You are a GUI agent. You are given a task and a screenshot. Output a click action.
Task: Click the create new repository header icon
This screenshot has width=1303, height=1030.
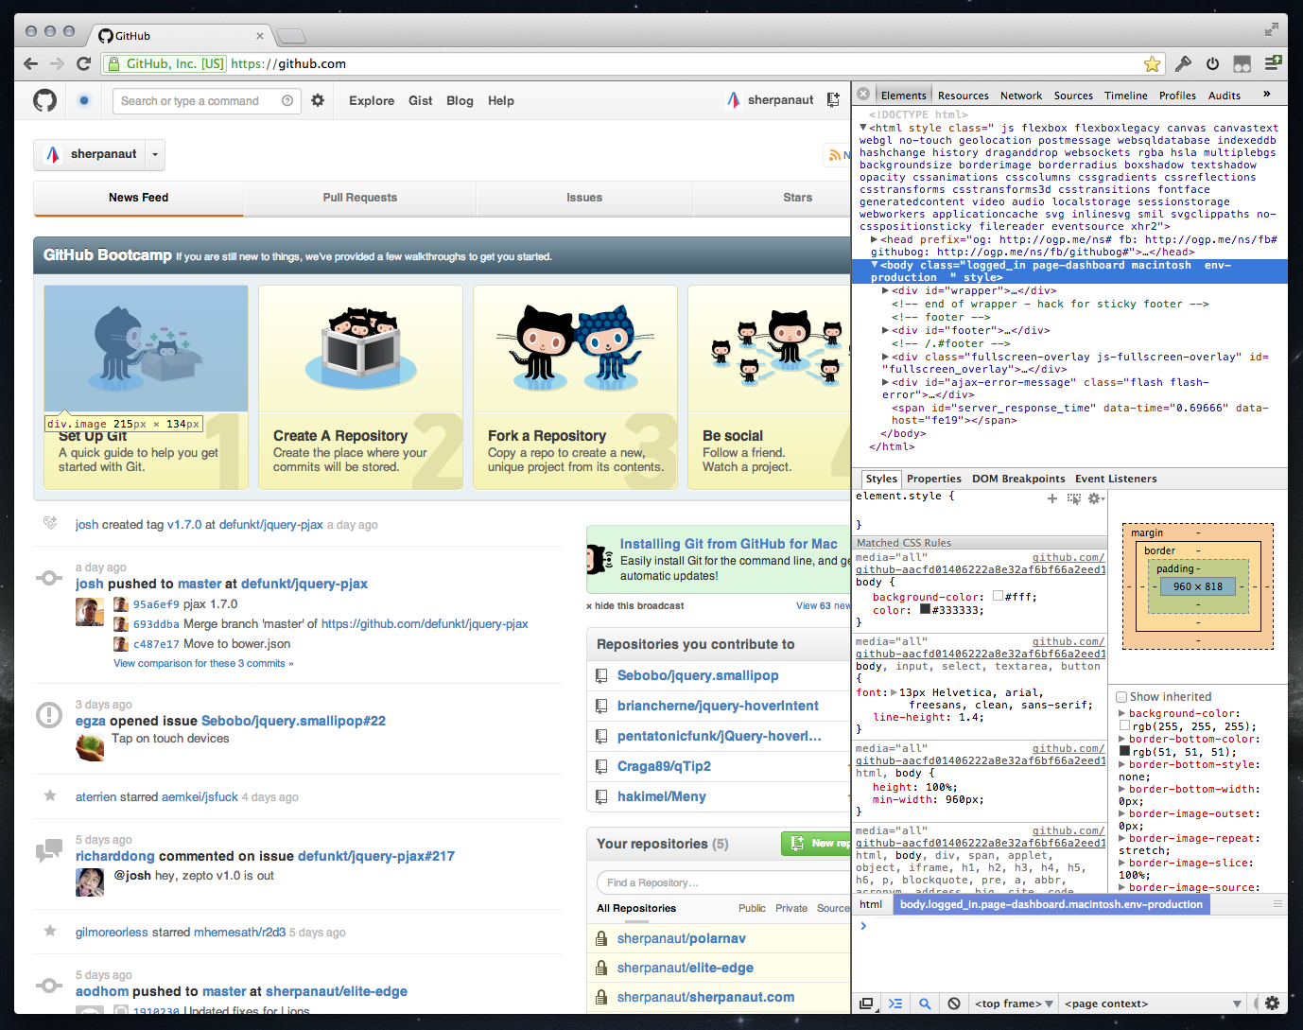pyautogui.click(x=833, y=99)
